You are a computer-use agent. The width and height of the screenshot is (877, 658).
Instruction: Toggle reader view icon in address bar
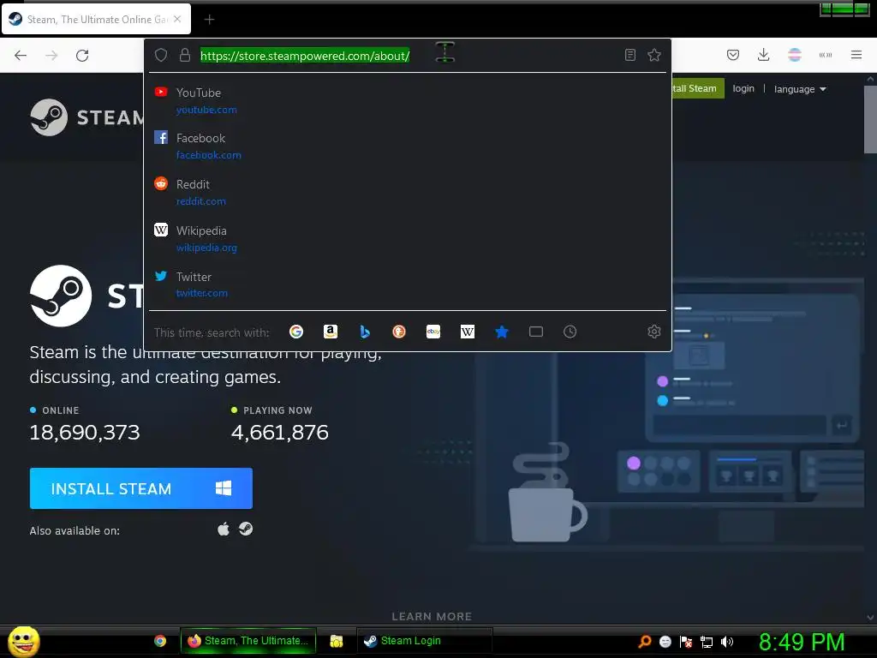pos(629,55)
